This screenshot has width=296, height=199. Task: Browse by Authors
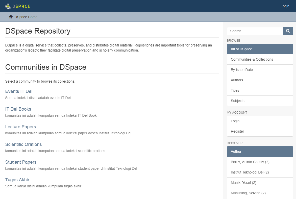[260, 80]
